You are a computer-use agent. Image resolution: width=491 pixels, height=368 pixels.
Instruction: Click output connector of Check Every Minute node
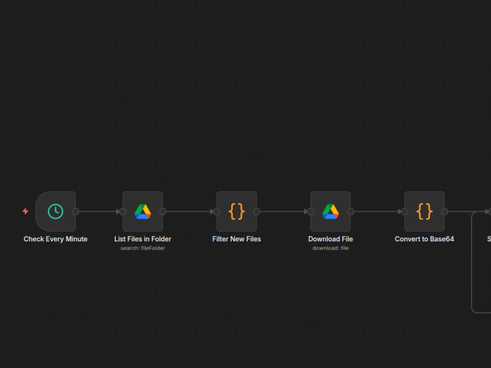[76, 211]
